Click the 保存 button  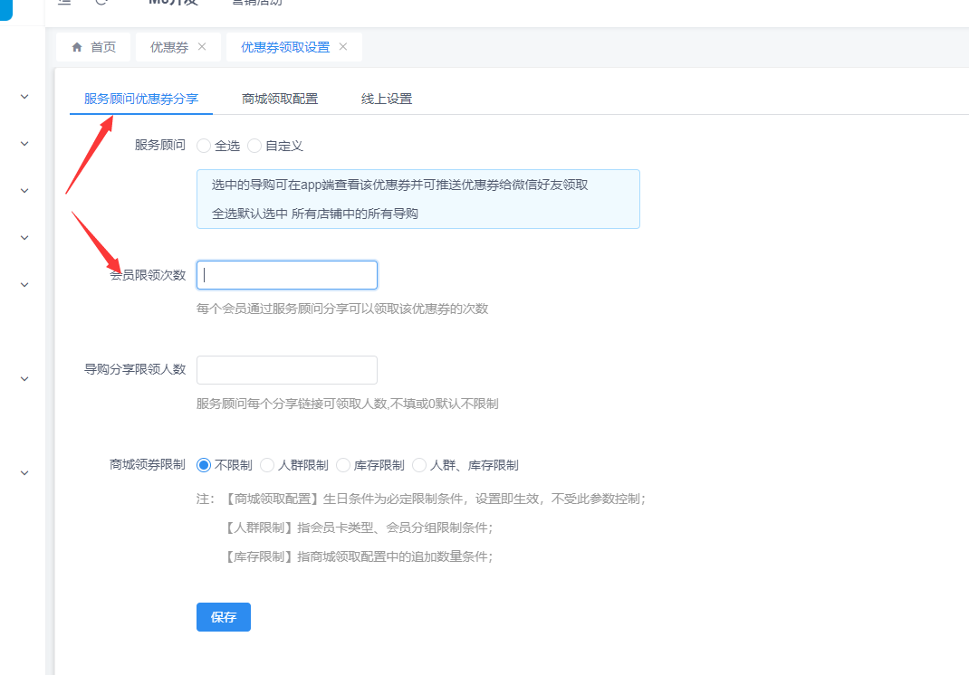224,617
